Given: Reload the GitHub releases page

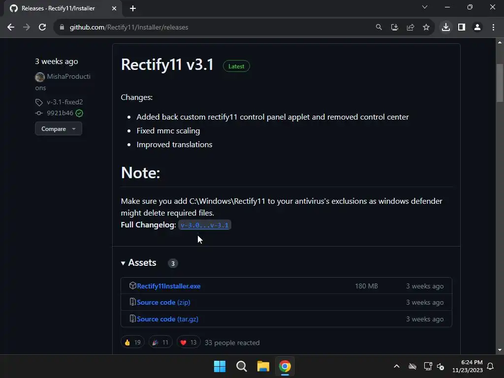Looking at the screenshot, I should (42, 28).
